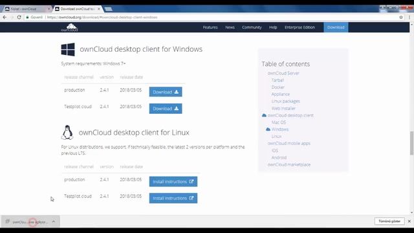This screenshot has width=414, height=233.
Task: Open the new tab button in the tab strip
Action: tap(108, 9)
